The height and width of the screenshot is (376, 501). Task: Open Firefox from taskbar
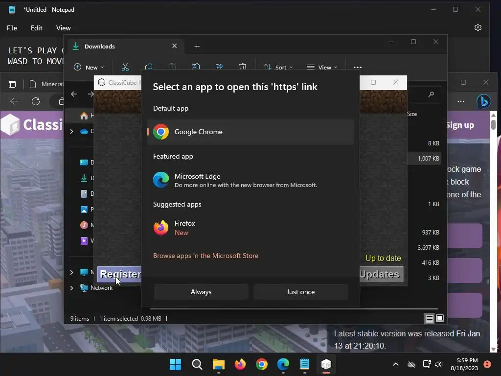coord(240,364)
